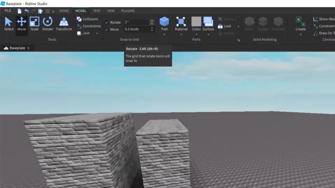Increase the Rotate snap increment

pos(152,21)
